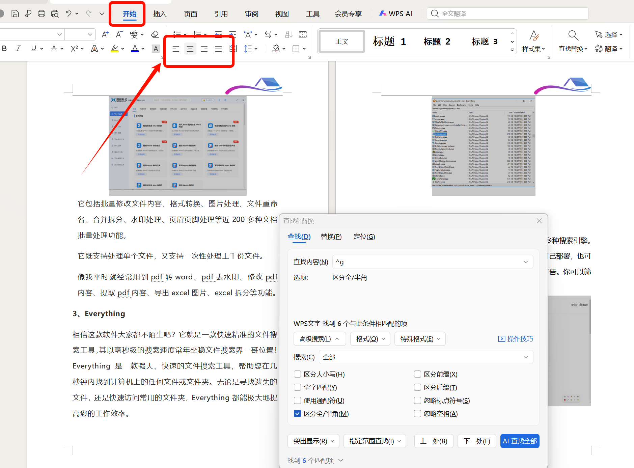Open the 查找内容 history dropdown
This screenshot has width=634, height=468.
525,261
